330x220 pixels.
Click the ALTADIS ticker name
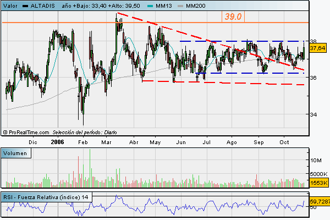tap(43, 6)
